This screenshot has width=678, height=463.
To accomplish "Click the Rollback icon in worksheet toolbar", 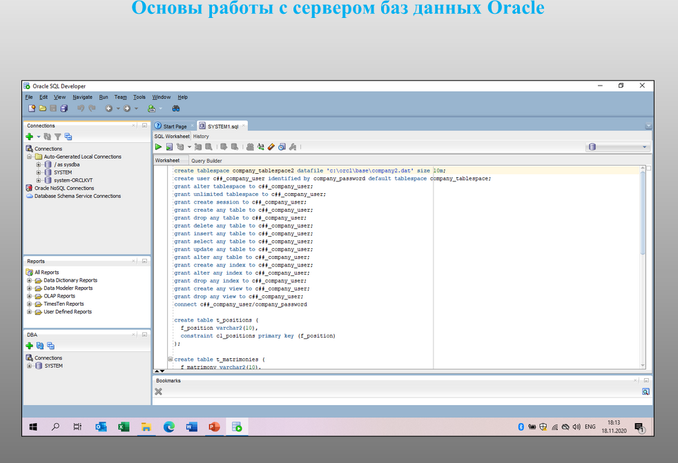I will pos(234,147).
